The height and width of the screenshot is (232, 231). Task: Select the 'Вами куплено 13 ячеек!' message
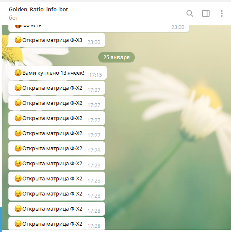(58, 73)
